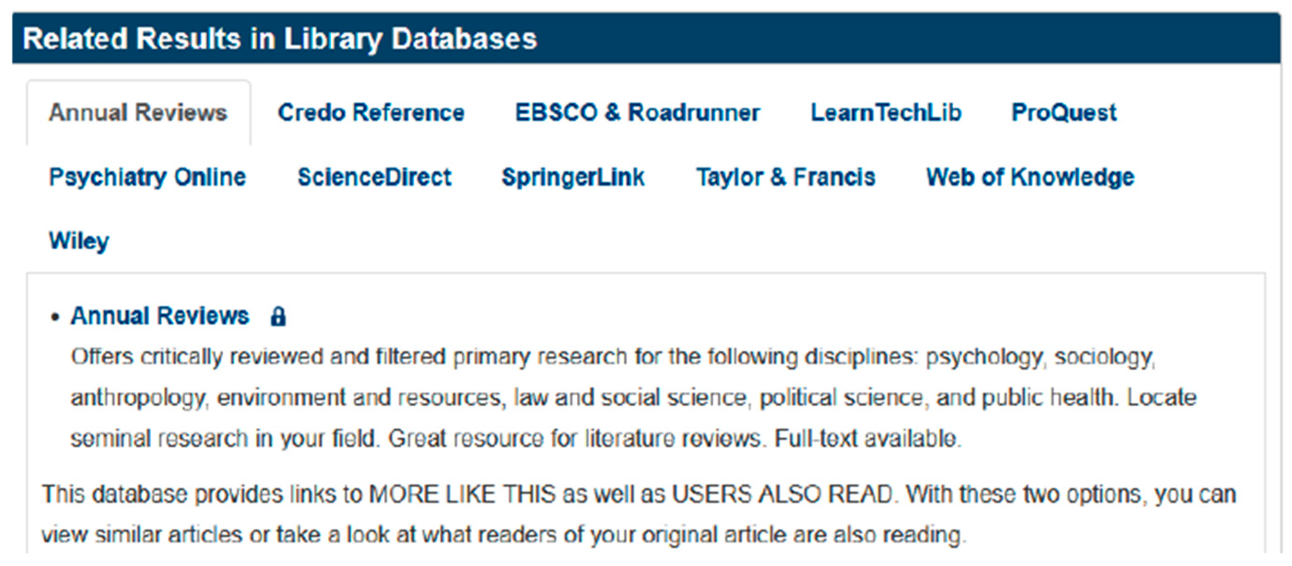Switch to the Credo Reference tab
1292x566 pixels.
(x=371, y=113)
